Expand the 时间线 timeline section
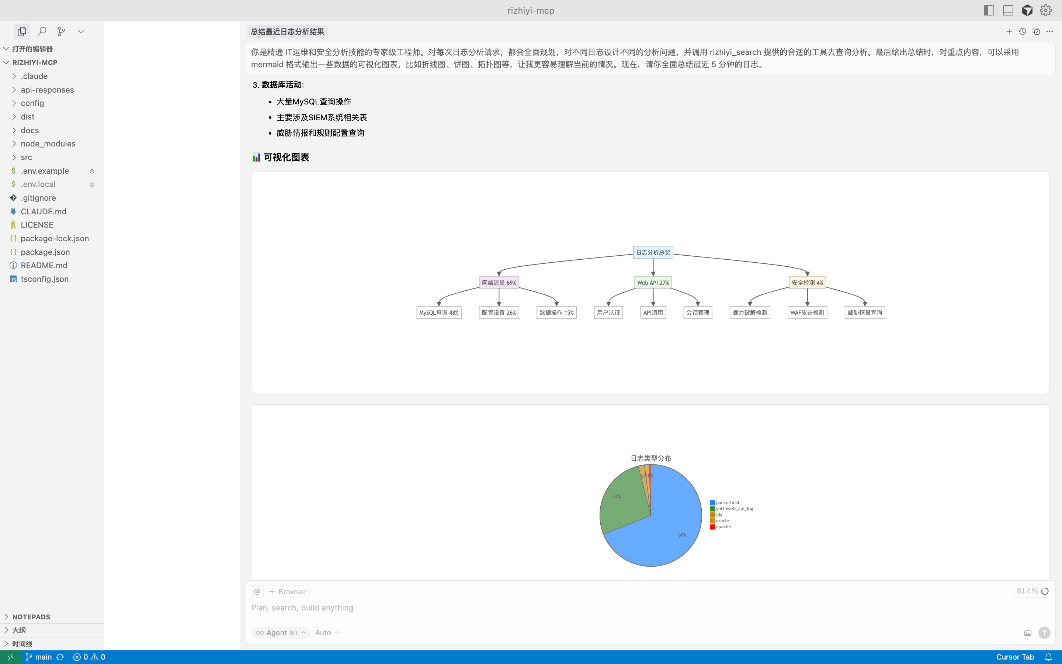Viewport: 1062px width, 664px height. coord(52,644)
